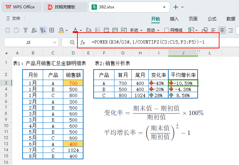
Task: Expand the freeze panes dropdown arrow
Action: pyautogui.click(x=197, y=31)
